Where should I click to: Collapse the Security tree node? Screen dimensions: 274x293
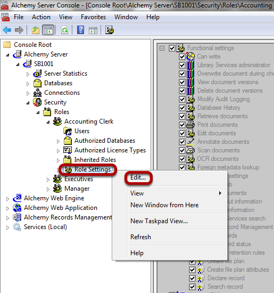click(28, 103)
